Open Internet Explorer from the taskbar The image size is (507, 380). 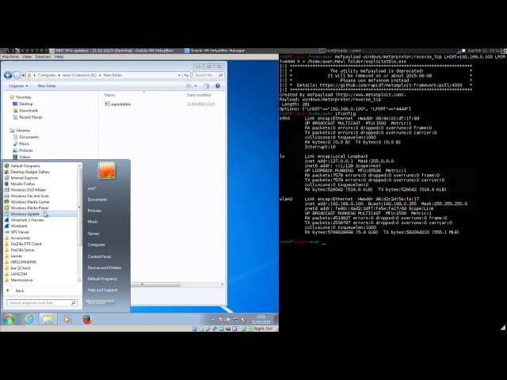click(x=29, y=319)
